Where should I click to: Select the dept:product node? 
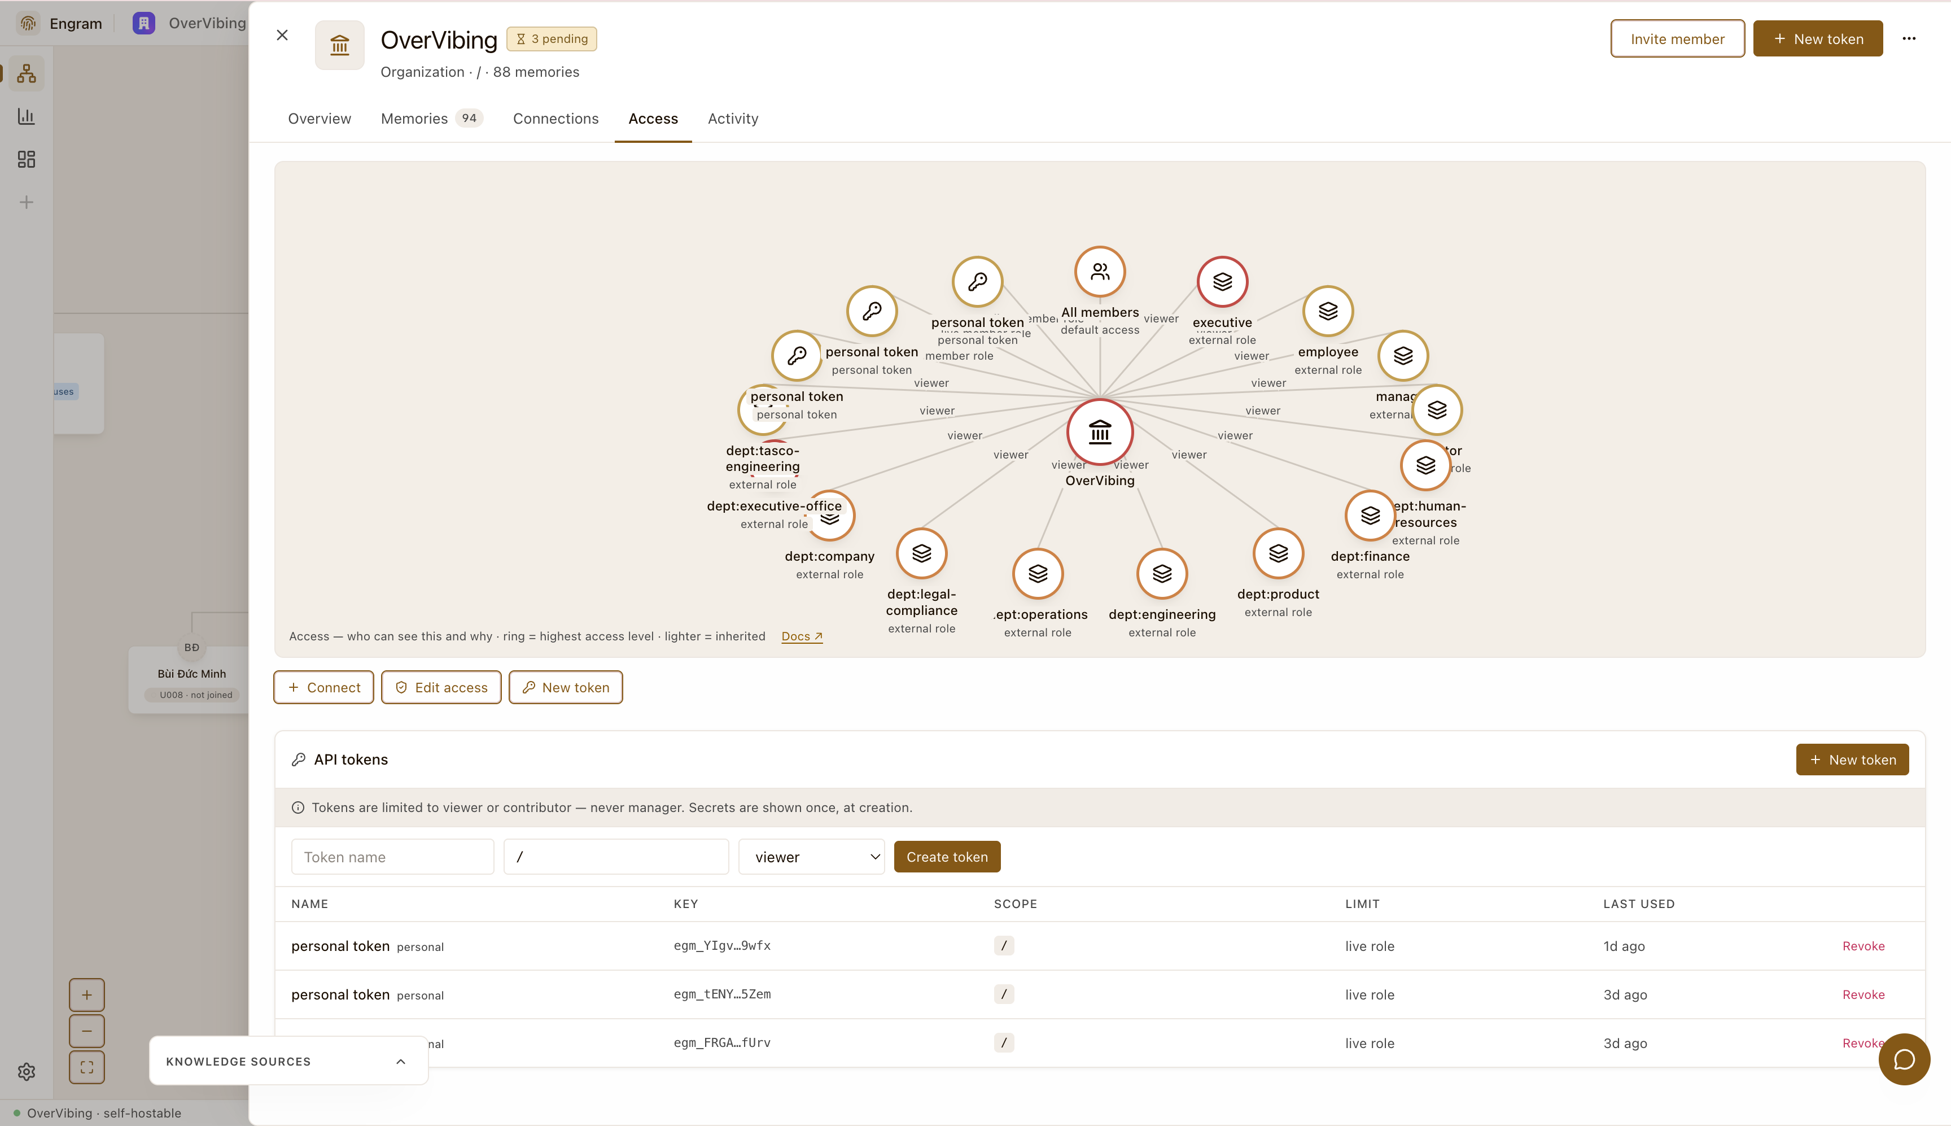(1279, 553)
